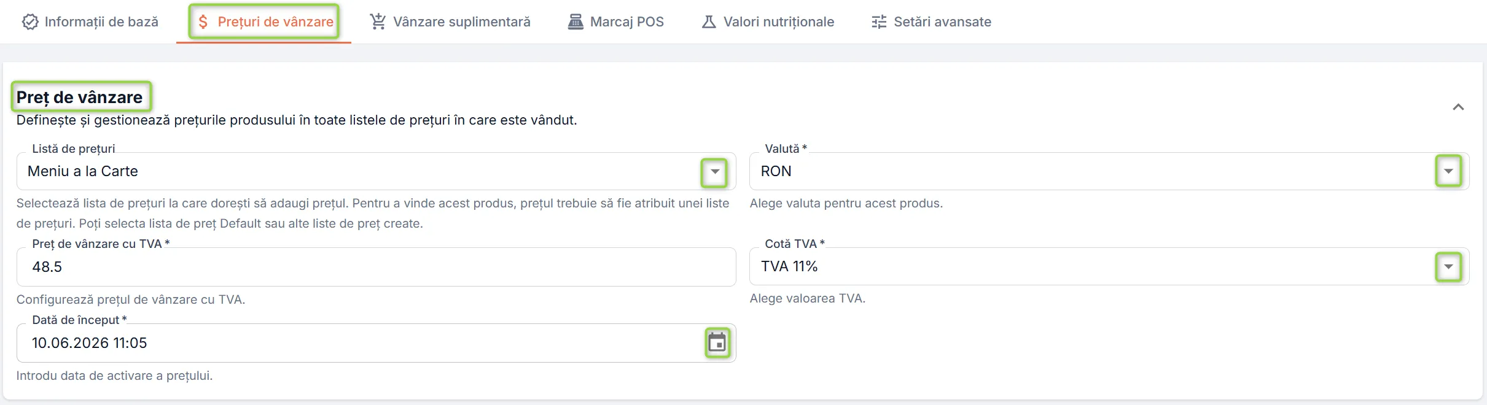The width and height of the screenshot is (1487, 405).
Task: Click the cash register icon beside Marcaj POS
Action: click(x=576, y=22)
